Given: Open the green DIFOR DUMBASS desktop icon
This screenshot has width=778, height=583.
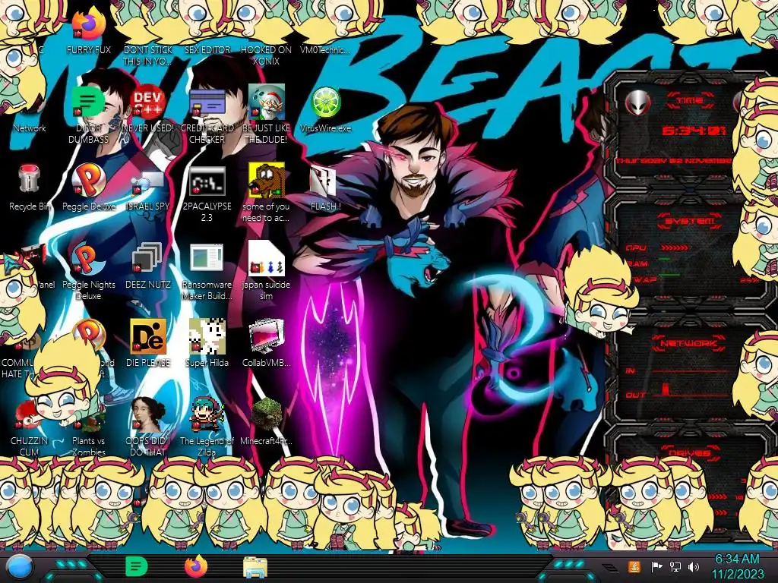Looking at the screenshot, I should tap(88, 102).
